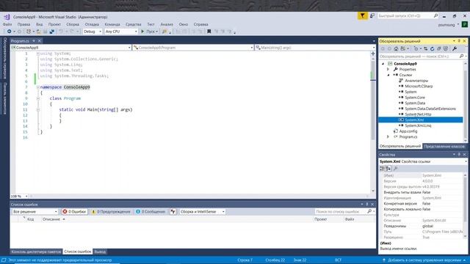This screenshot has height=264, width=470.
Task: Click the Solution Explorer search magnifier icon
Action: (461, 56)
